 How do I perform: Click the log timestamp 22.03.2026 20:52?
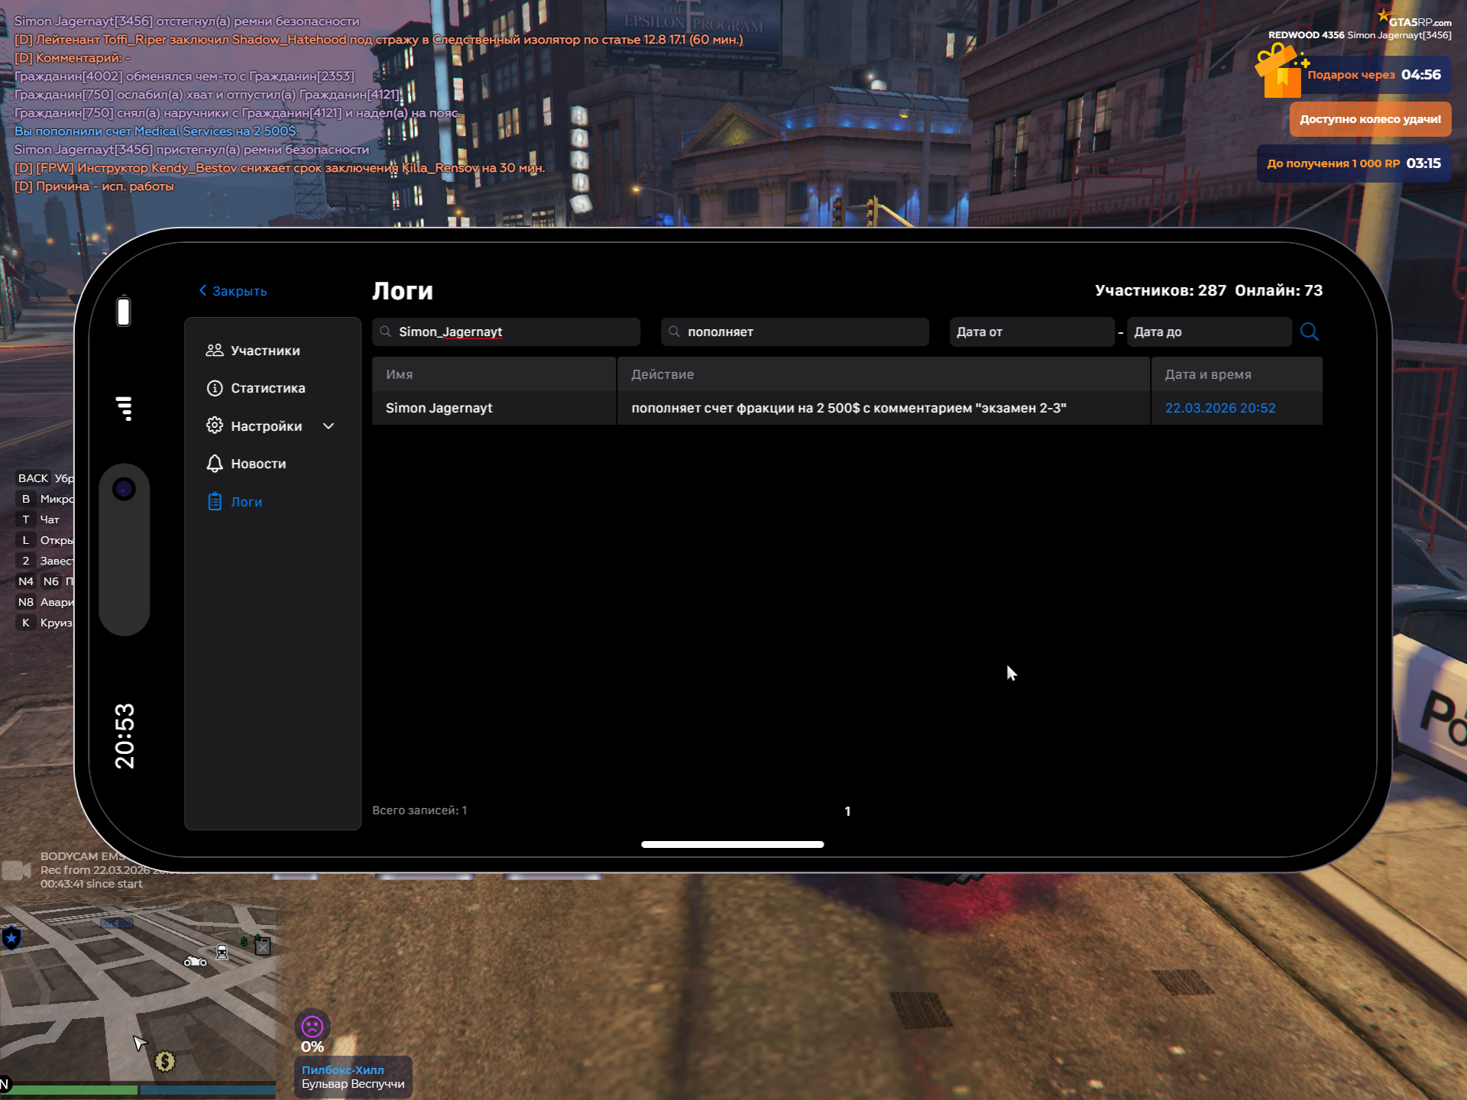pyautogui.click(x=1220, y=408)
